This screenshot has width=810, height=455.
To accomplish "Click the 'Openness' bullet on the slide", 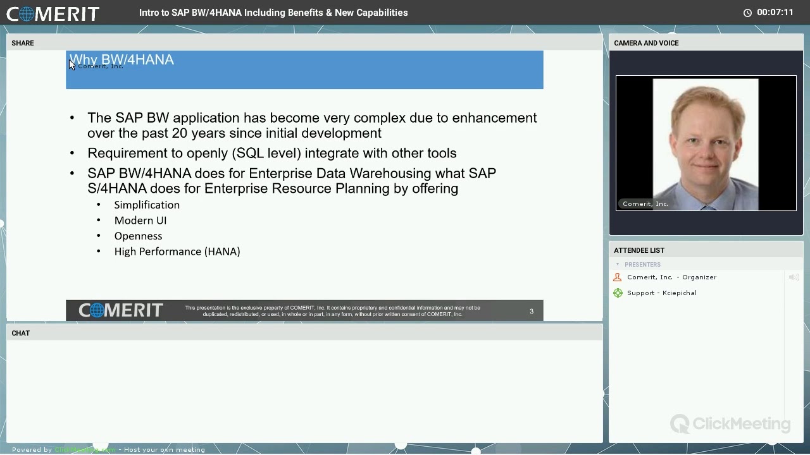I will point(138,236).
